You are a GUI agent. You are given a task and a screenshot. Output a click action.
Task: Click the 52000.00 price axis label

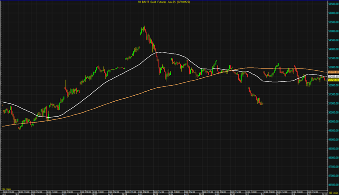(334, 85)
